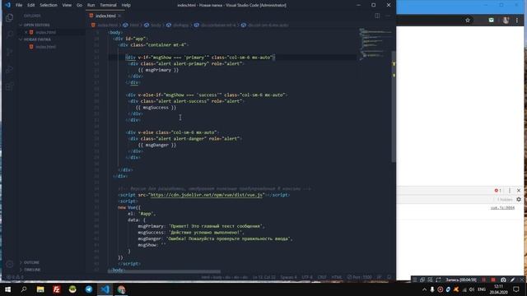The width and height of the screenshot is (527, 296).
Task: Open the recorder toolbar menu icon
Action: [415, 280]
